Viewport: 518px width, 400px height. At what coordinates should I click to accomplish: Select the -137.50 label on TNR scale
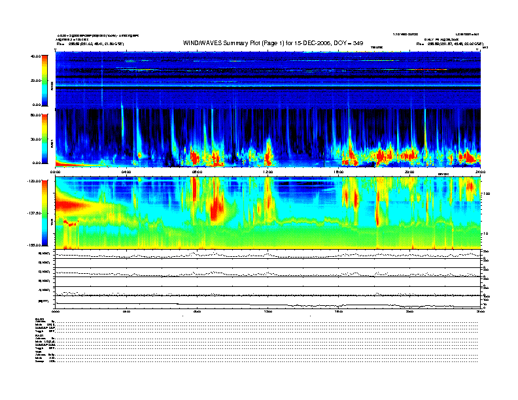pyautogui.click(x=34, y=213)
